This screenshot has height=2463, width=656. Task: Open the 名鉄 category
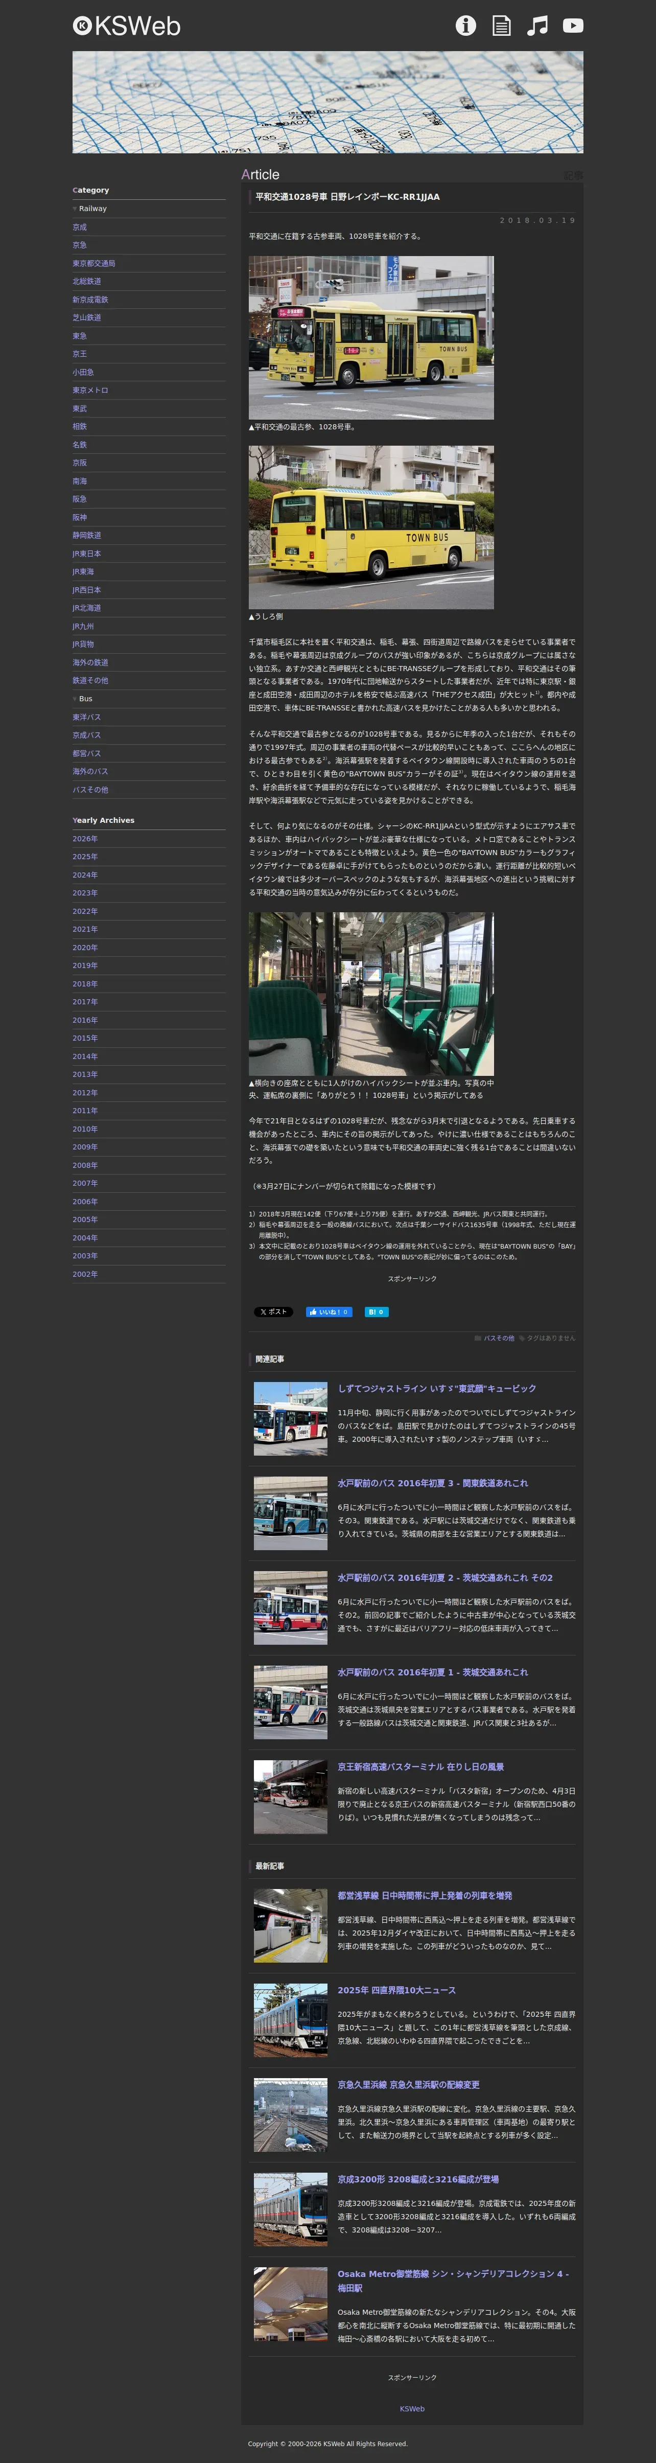click(x=79, y=445)
